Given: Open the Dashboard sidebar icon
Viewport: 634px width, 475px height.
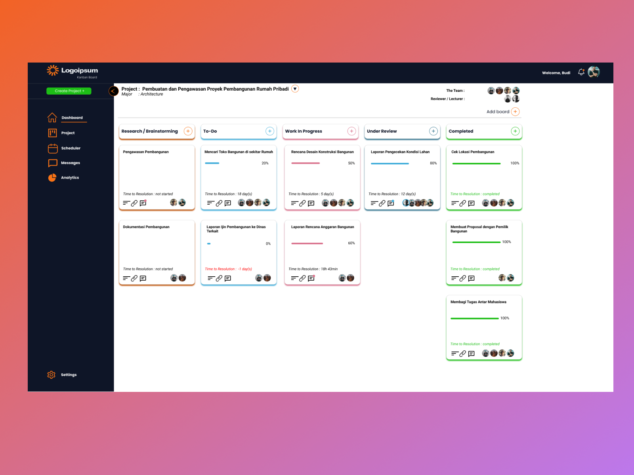Looking at the screenshot, I should [x=52, y=117].
